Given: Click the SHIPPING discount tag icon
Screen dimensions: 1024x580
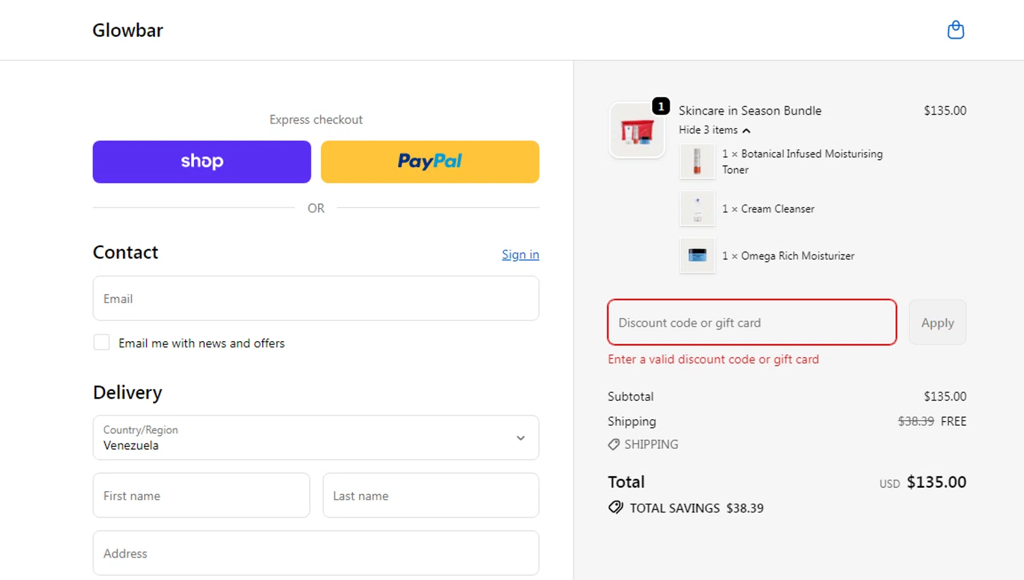Looking at the screenshot, I should (x=614, y=444).
